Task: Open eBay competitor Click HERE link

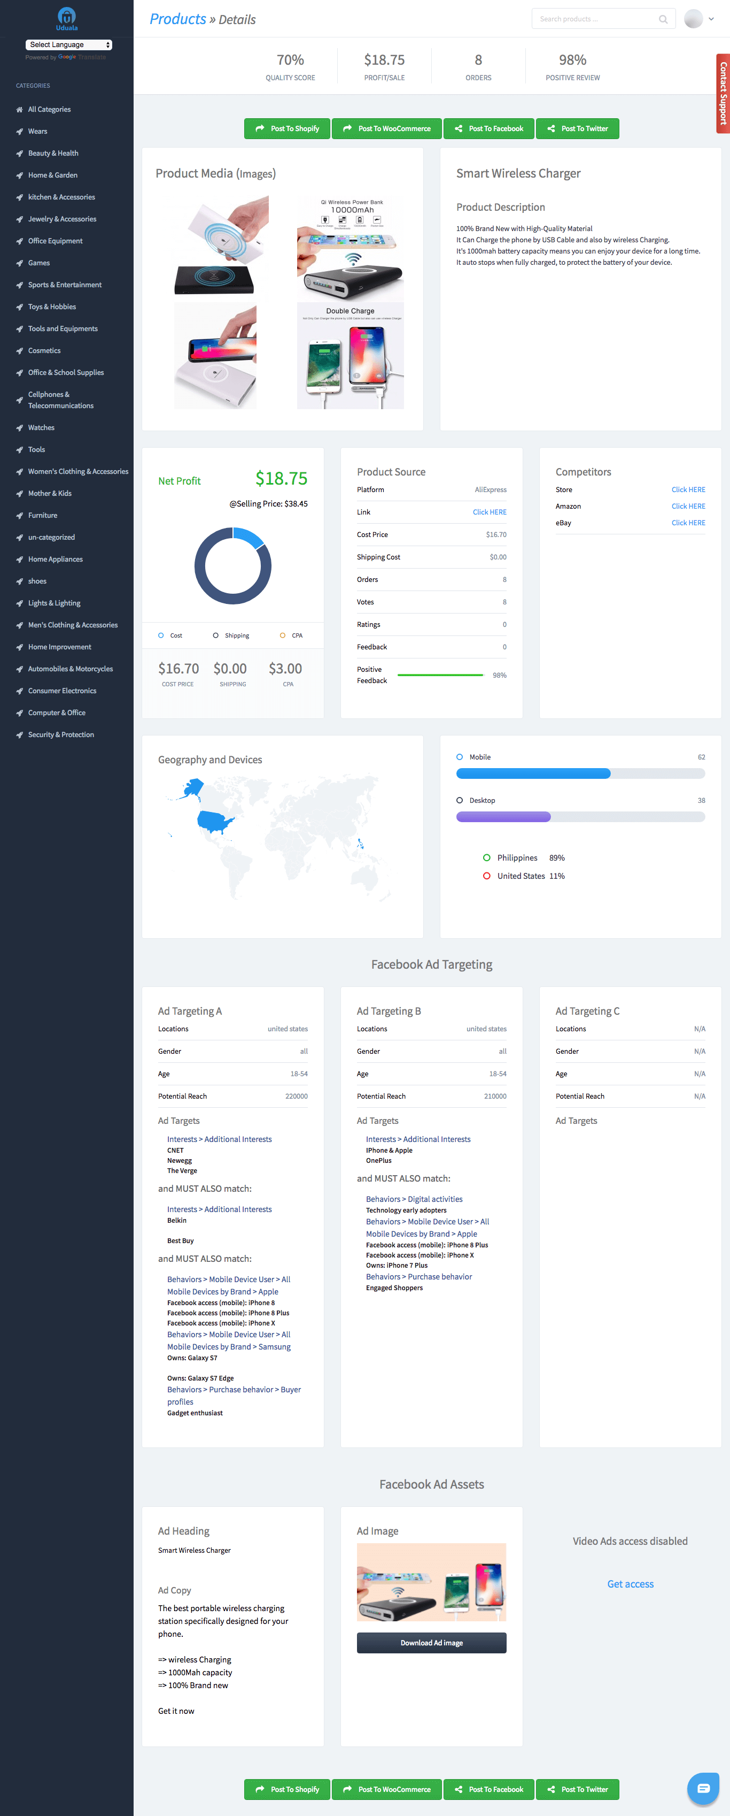Action: pos(688,523)
